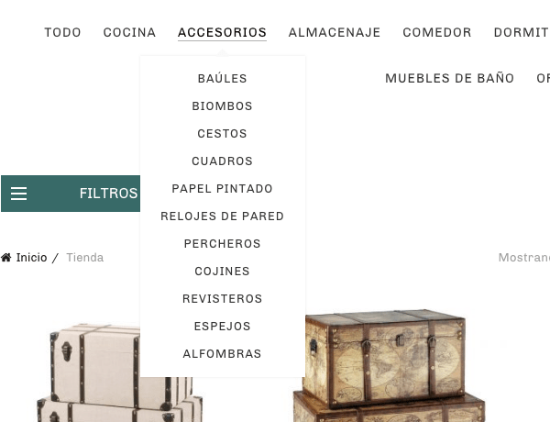The image size is (550, 422).
Task: Go to ALFOMBRAS subcategory
Action: coord(223,353)
